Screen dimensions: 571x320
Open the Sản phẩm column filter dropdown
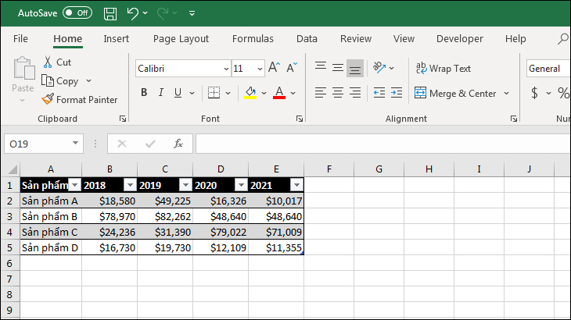coord(74,185)
